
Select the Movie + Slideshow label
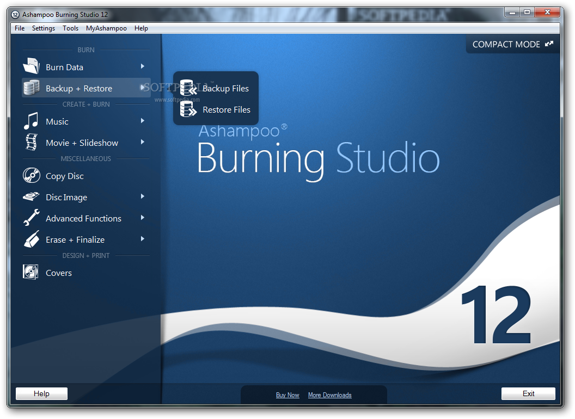[82, 143]
